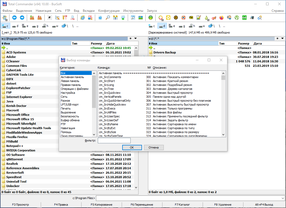Open the Инструменты menu

click(133, 11)
